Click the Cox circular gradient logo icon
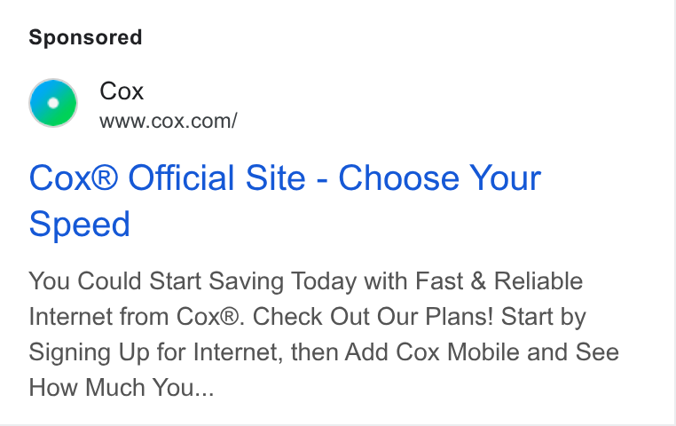The image size is (676, 426). tap(53, 103)
